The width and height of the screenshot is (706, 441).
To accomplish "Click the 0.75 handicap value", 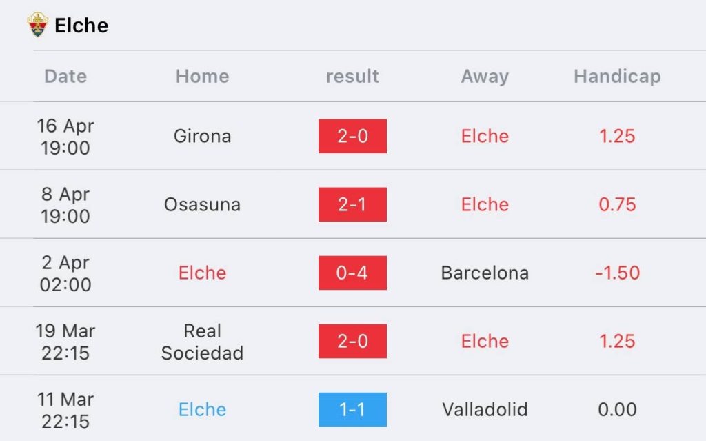I will pyautogui.click(x=617, y=204).
